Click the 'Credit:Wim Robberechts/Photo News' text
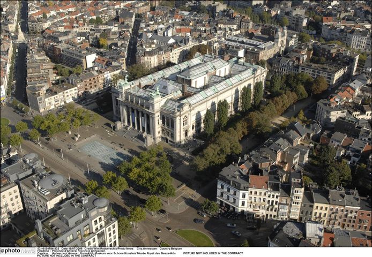 [x=109, y=249]
